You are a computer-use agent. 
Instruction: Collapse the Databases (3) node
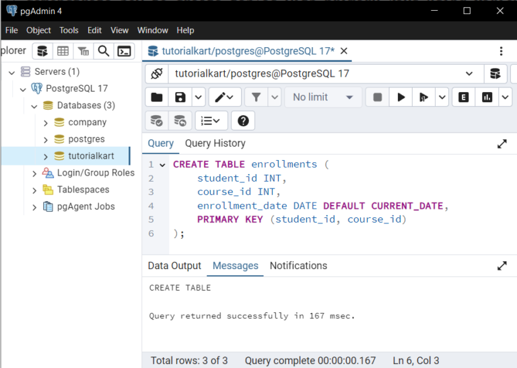[34, 106]
